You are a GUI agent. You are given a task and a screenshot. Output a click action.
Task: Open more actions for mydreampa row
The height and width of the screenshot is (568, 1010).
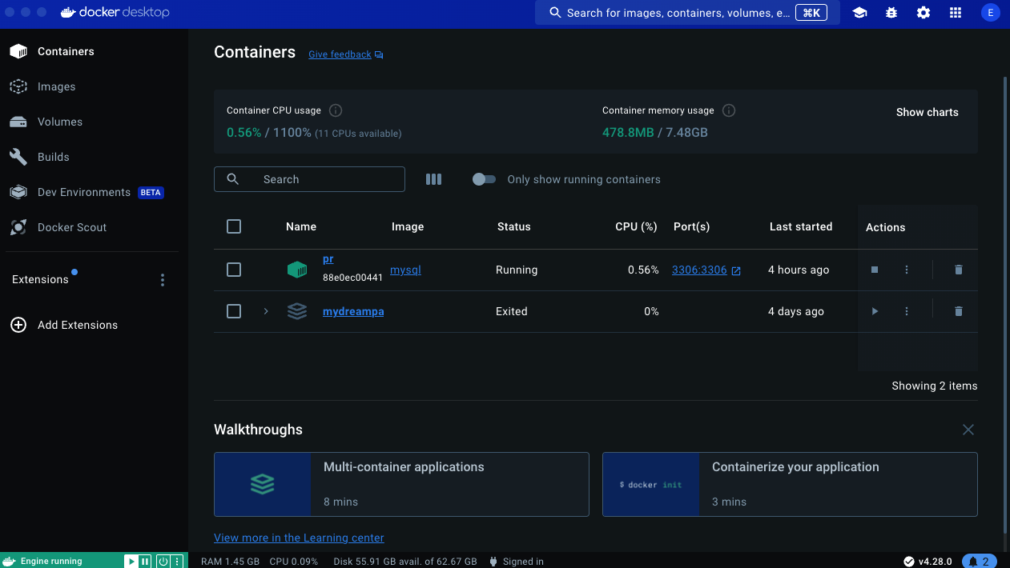pos(907,312)
